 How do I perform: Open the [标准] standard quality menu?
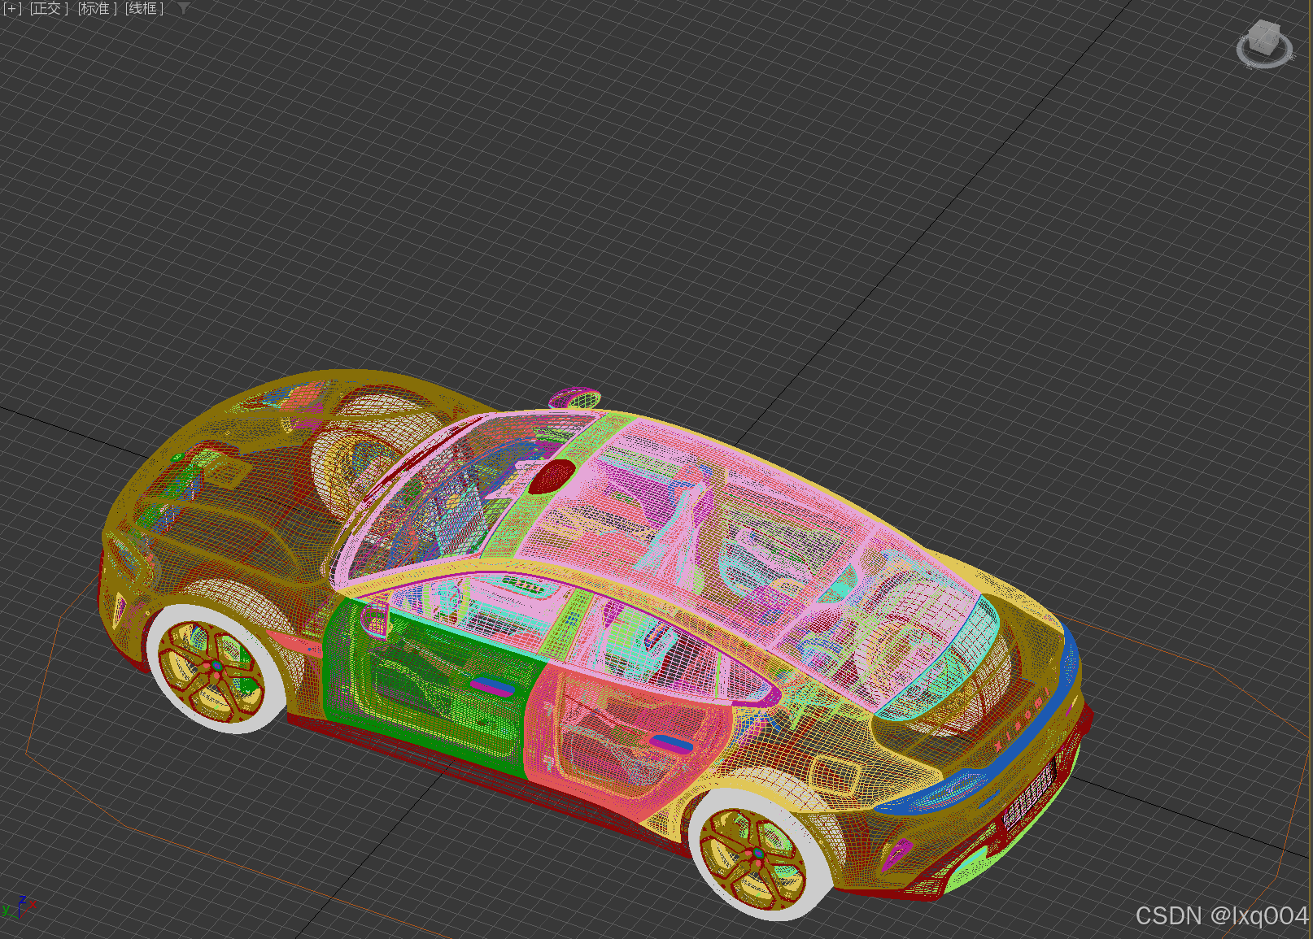(98, 9)
